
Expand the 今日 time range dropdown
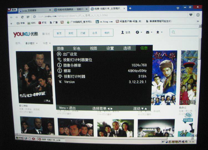click(x=47, y=43)
